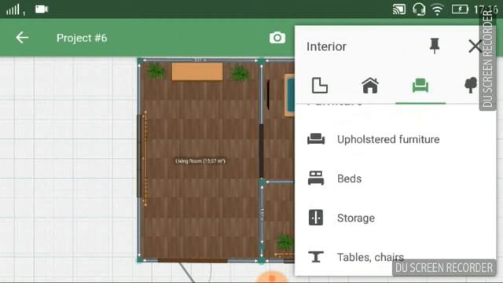
Task: Pin the Interior panel
Action: [x=435, y=46]
